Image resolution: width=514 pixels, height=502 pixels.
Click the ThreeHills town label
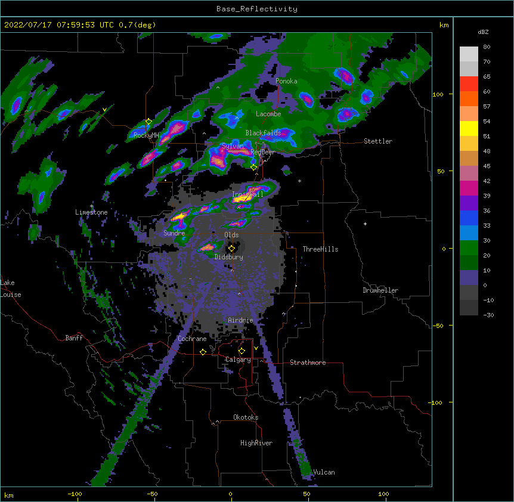(321, 249)
